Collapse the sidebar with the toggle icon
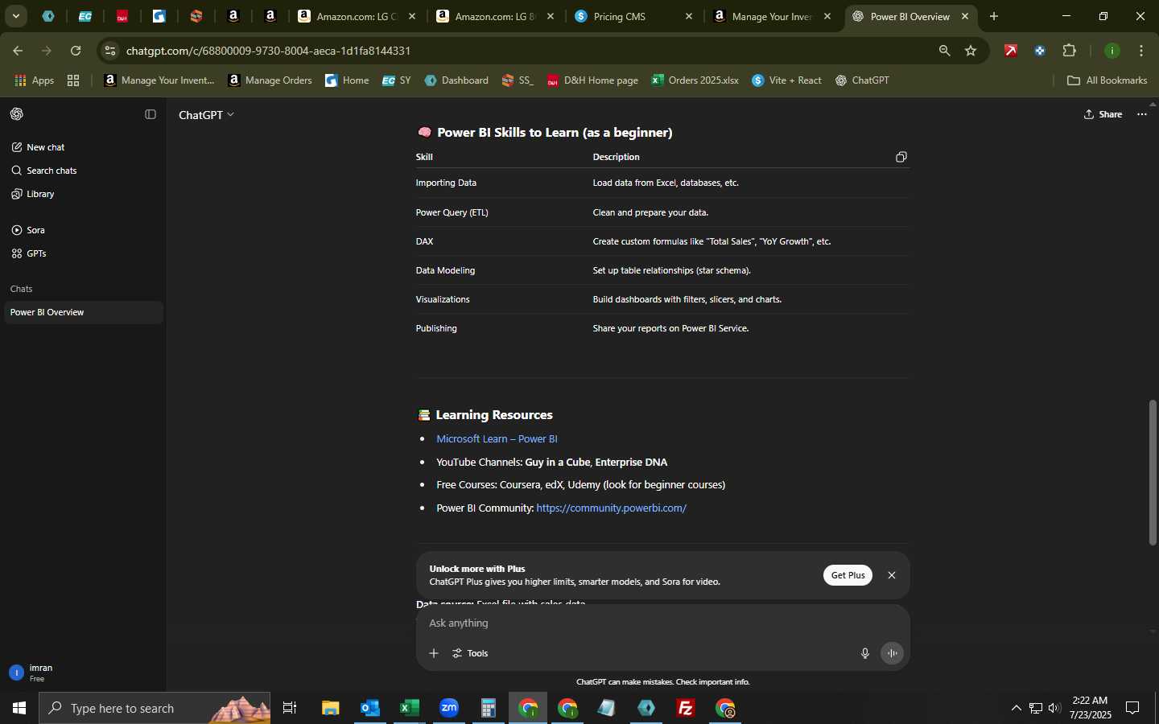1159x724 pixels. click(x=150, y=114)
